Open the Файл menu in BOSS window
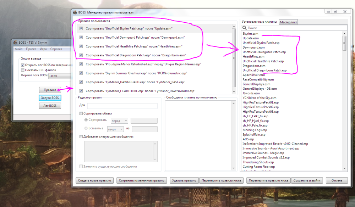The height and width of the screenshot is (207, 355). pyautogui.click(x=18, y=49)
